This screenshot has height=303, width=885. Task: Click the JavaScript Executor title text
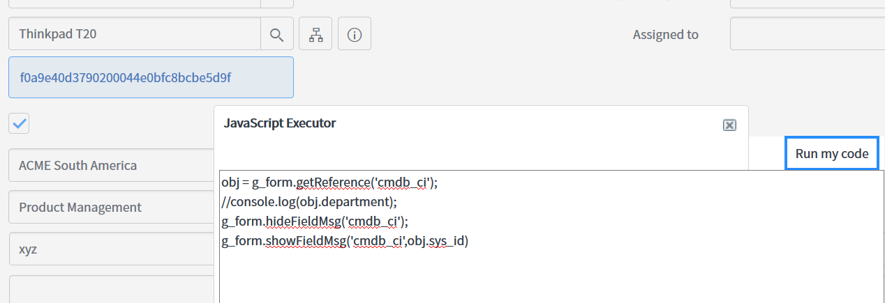pos(280,123)
